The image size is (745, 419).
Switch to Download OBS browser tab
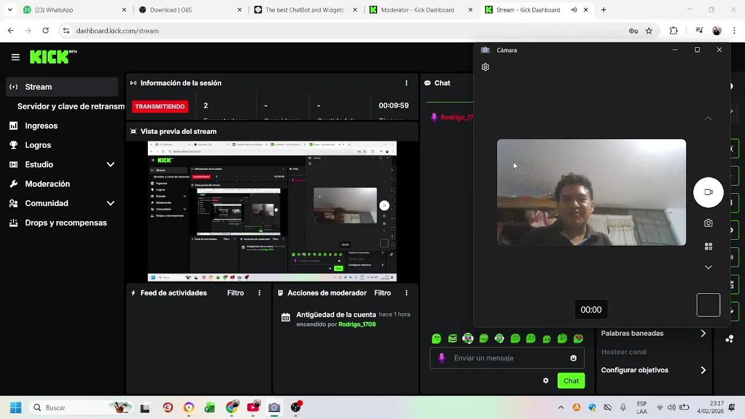191,10
